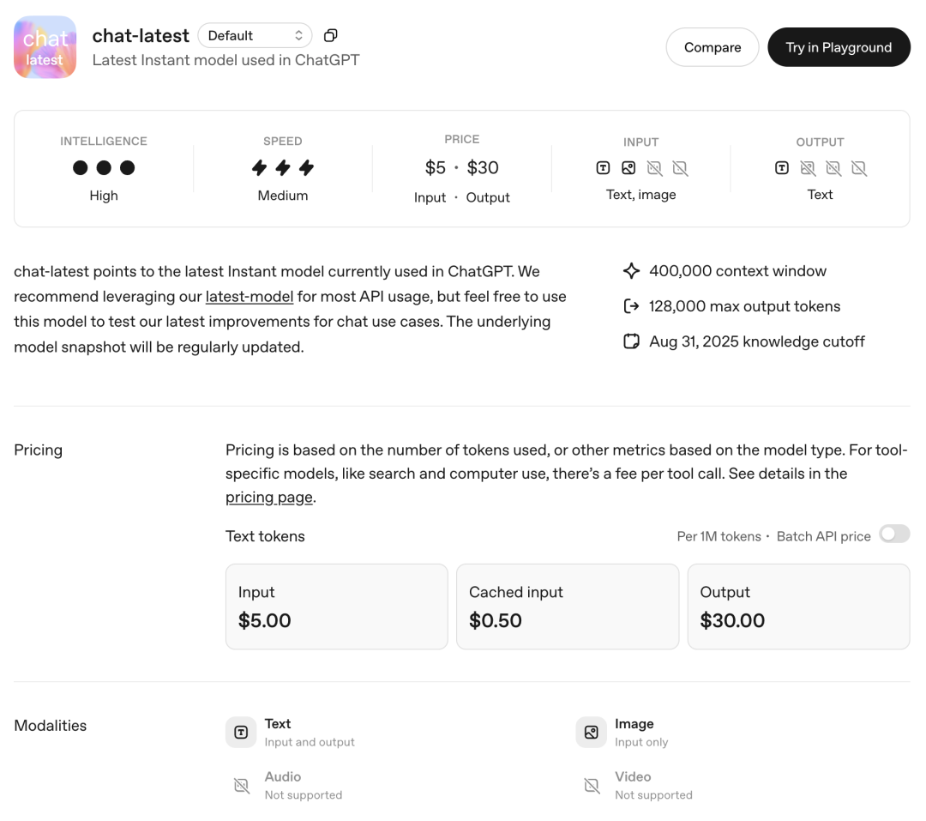The height and width of the screenshot is (821, 926).
Task: Click the 'Text, image' input label
Action: pos(640,195)
